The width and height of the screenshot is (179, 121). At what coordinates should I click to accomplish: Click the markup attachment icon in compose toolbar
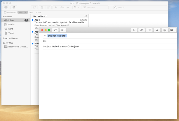149,30
